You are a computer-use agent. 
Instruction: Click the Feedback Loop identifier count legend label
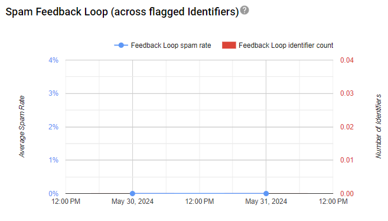point(286,45)
